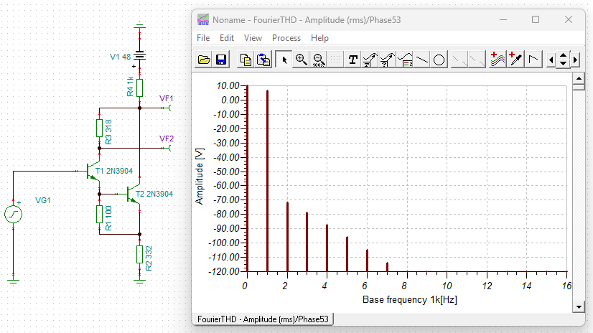
Task: Click the VF1 output pin label
Action: (166, 98)
